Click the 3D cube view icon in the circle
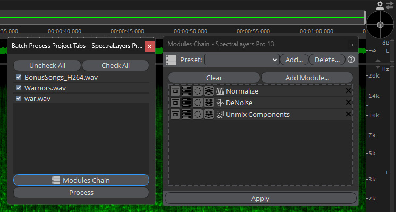Screen dimensions: 396x212 (x=381, y=24)
